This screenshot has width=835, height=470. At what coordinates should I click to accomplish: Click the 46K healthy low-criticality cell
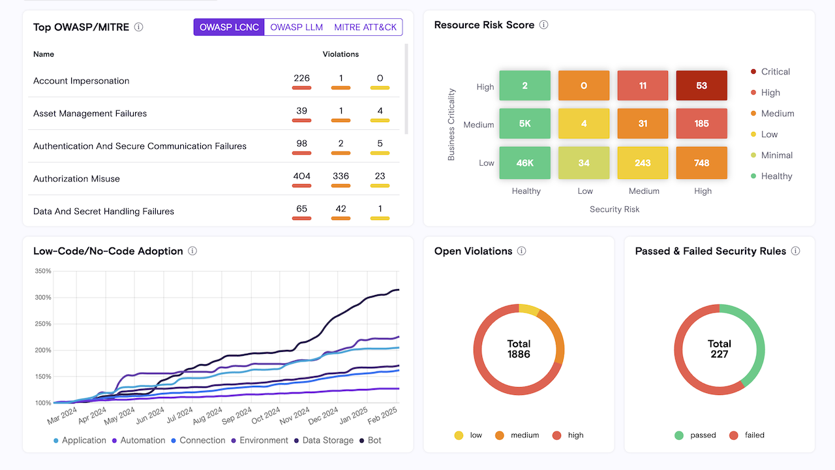tap(524, 163)
